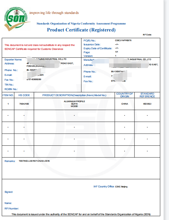Click the 'PRODUCT DESCRIPTION' column header

[75, 95]
